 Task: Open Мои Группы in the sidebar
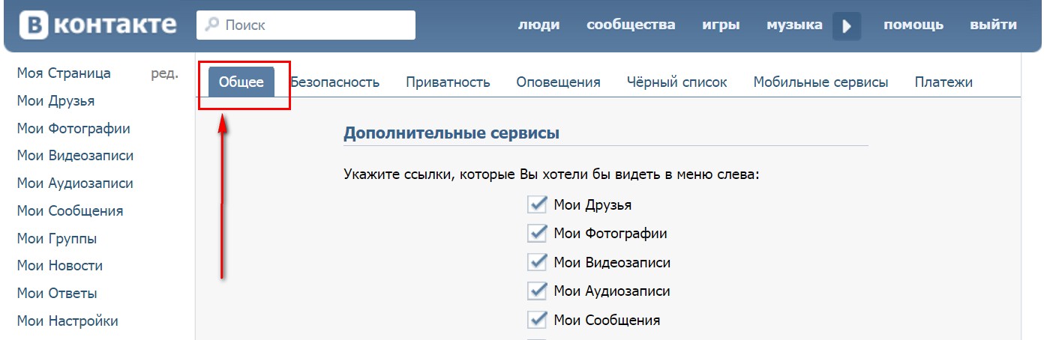(57, 239)
